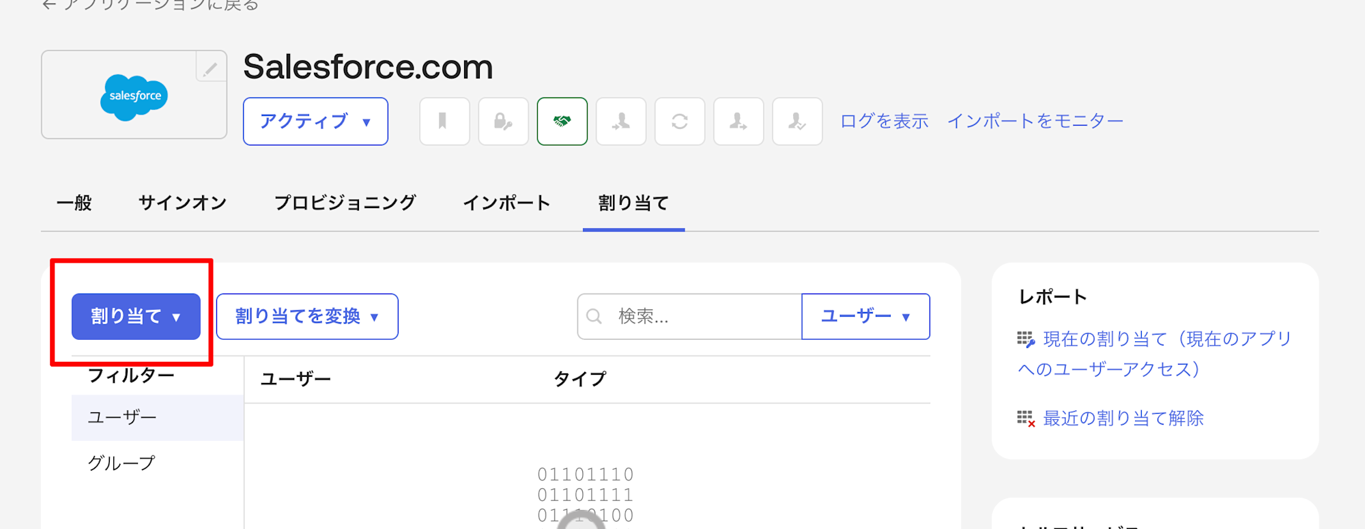Switch to the サインオン tab
This screenshot has width=1365, height=529.
tap(183, 203)
